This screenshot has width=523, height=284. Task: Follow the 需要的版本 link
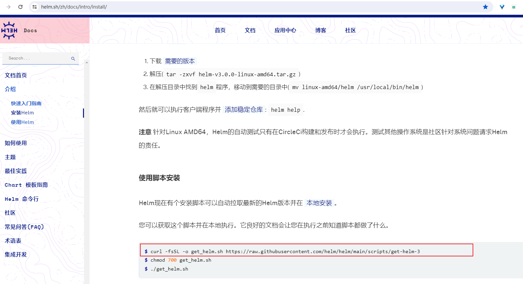point(180,61)
